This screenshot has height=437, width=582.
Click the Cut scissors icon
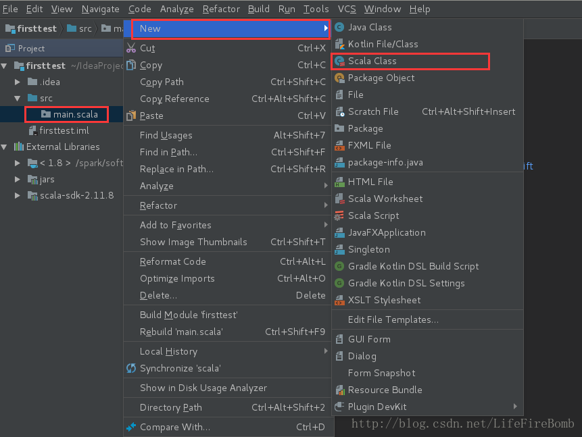(x=131, y=48)
